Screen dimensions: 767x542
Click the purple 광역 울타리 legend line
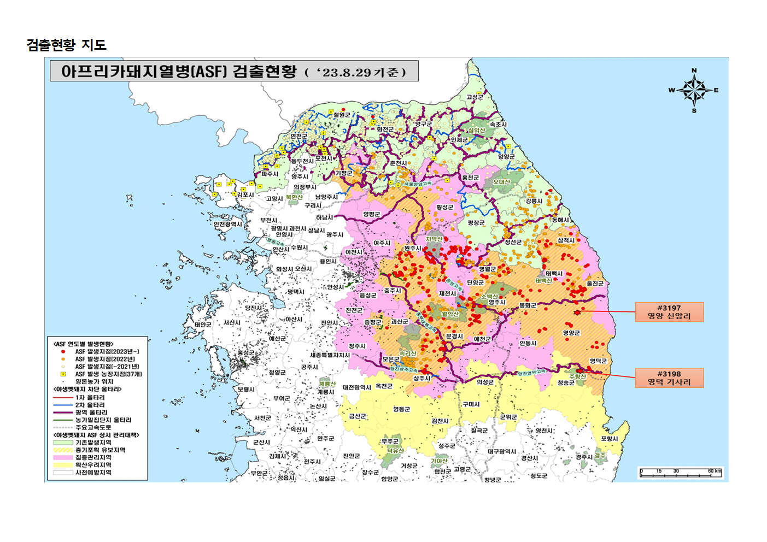[63, 413]
